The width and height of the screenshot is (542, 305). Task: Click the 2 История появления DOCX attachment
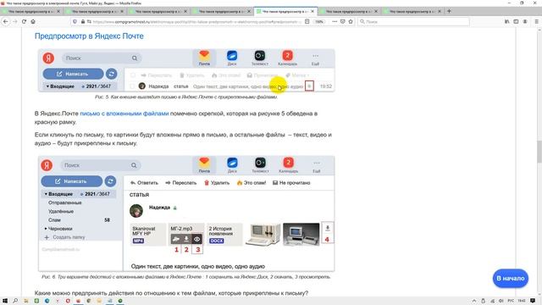click(x=224, y=235)
